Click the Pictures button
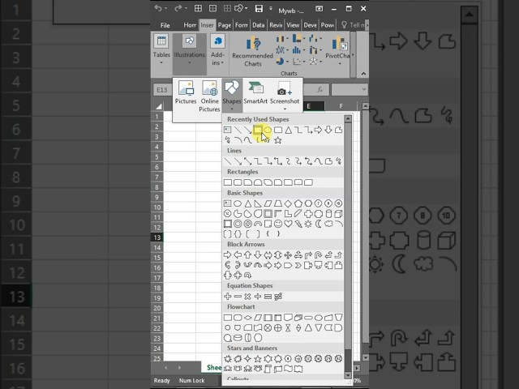The width and height of the screenshot is (519, 389). click(x=186, y=93)
